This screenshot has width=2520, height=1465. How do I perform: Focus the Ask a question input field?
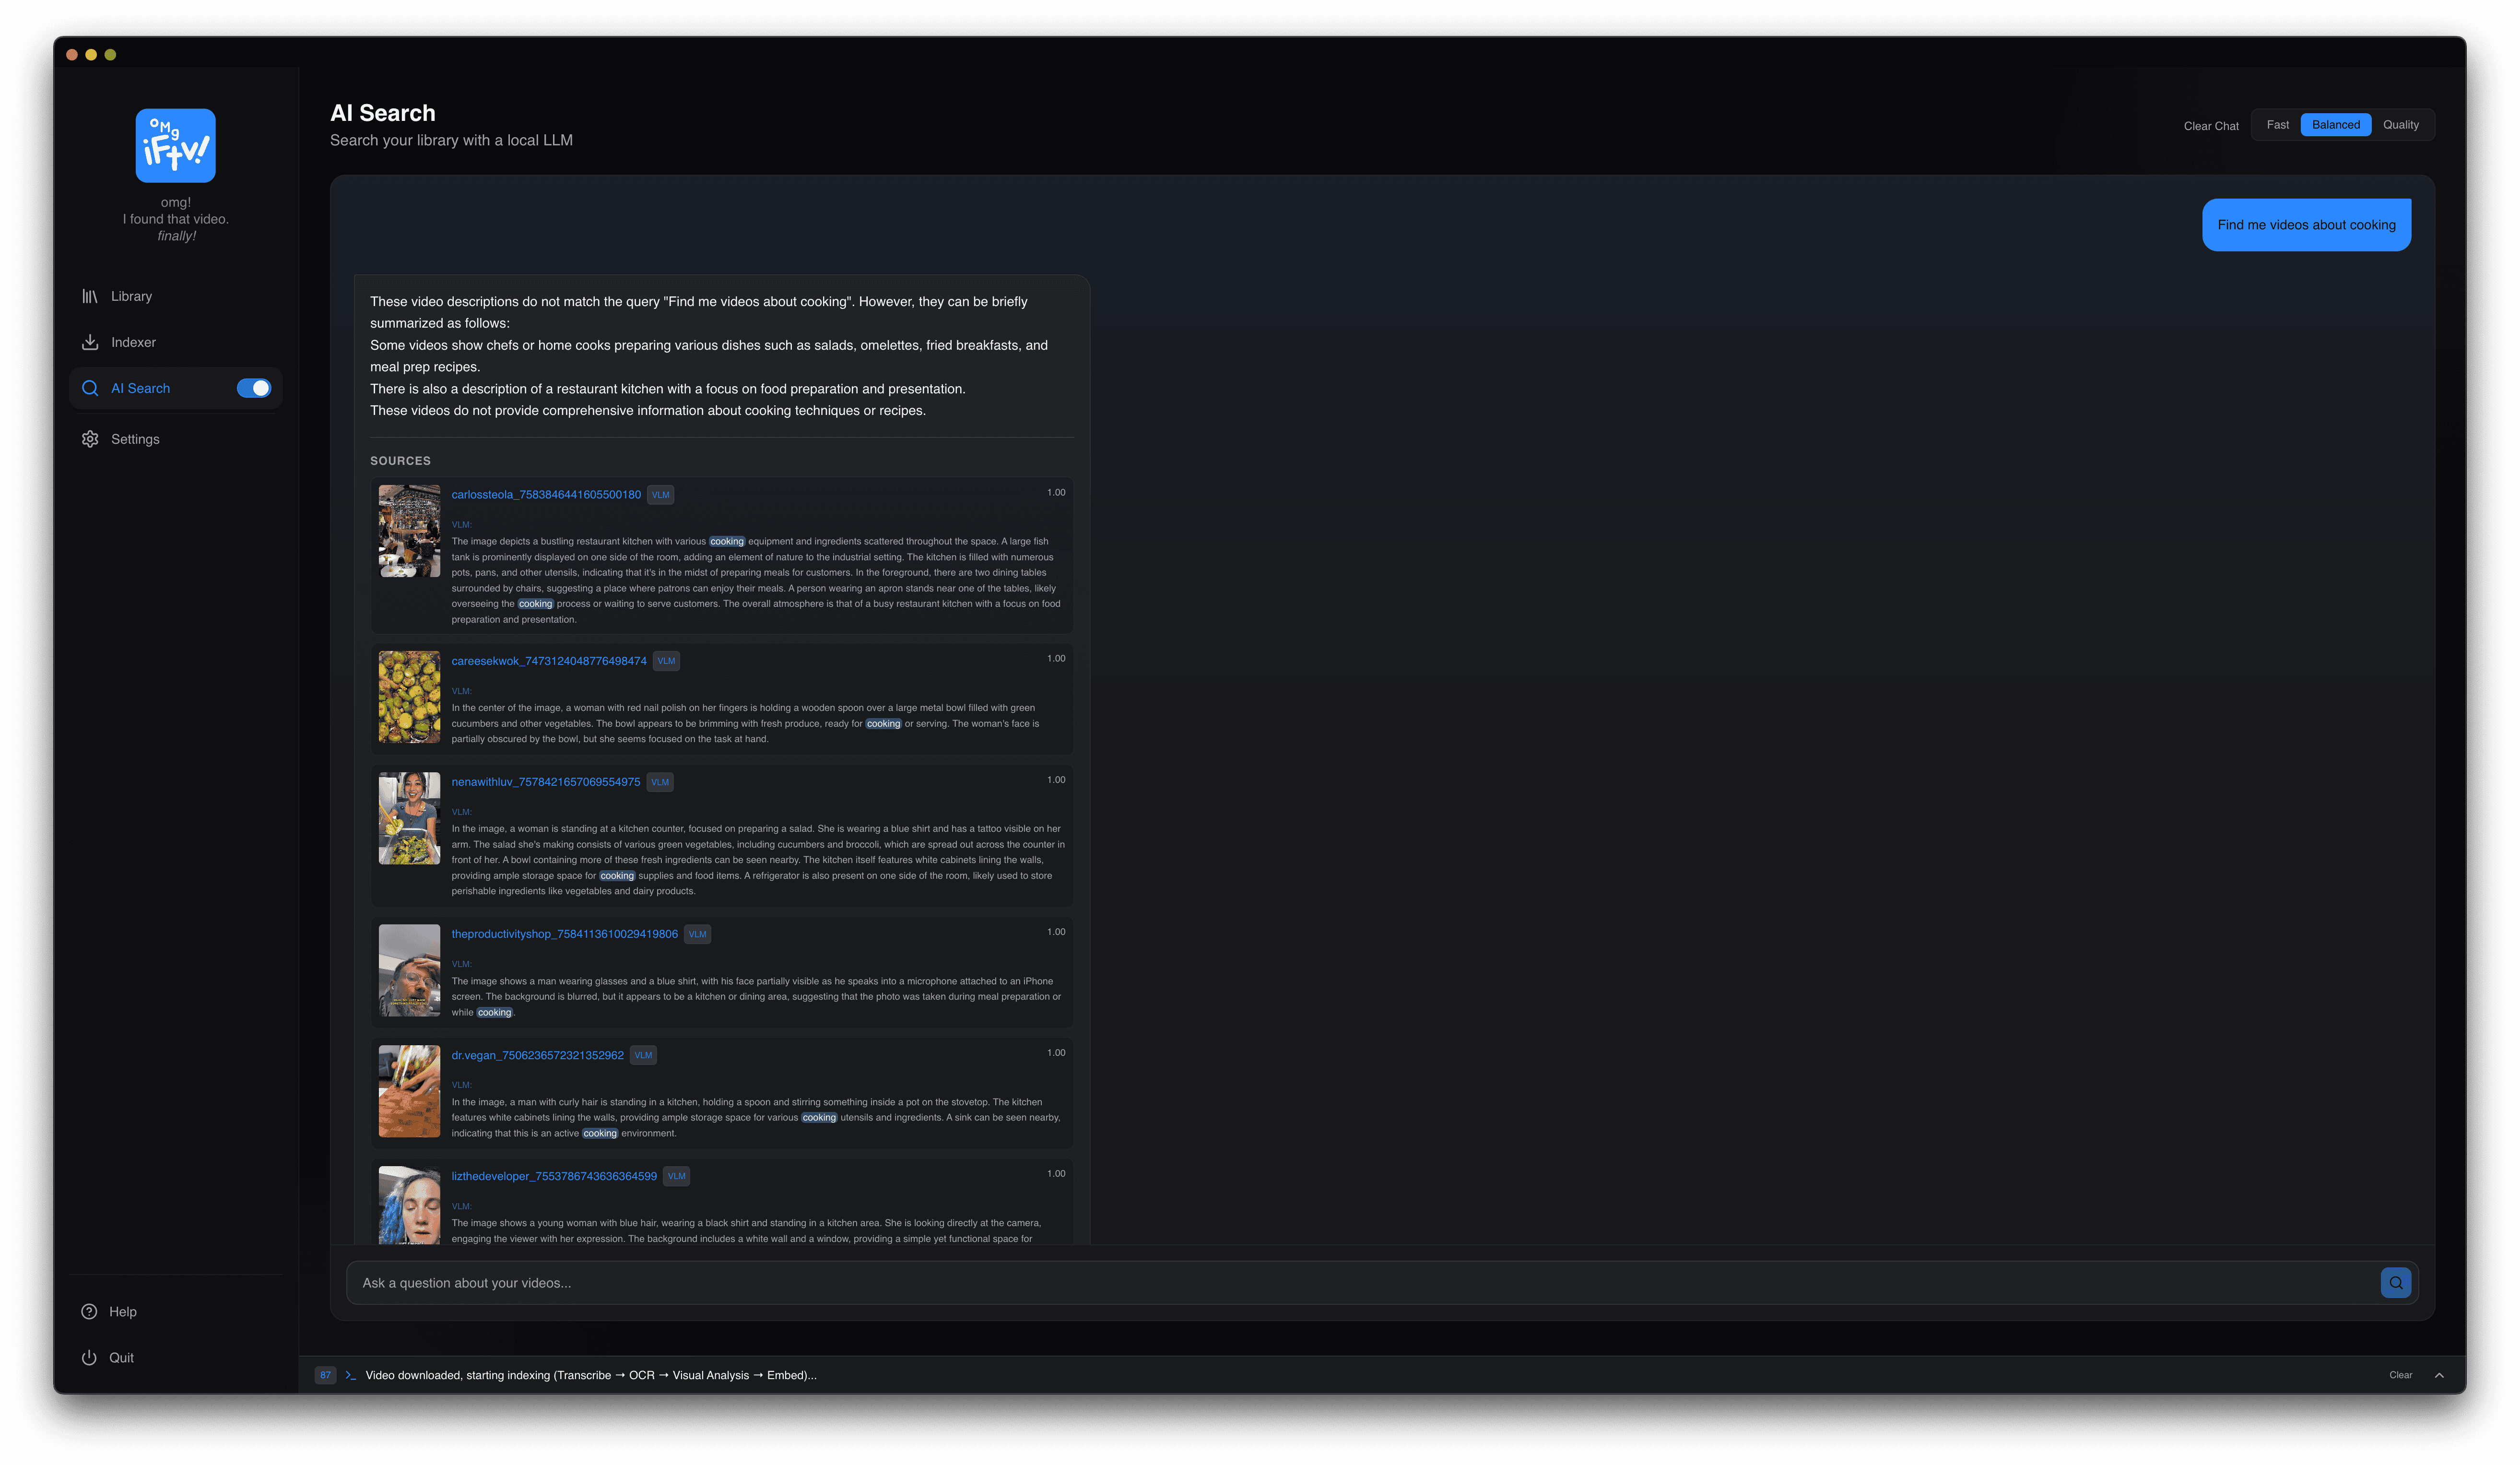1360,1283
